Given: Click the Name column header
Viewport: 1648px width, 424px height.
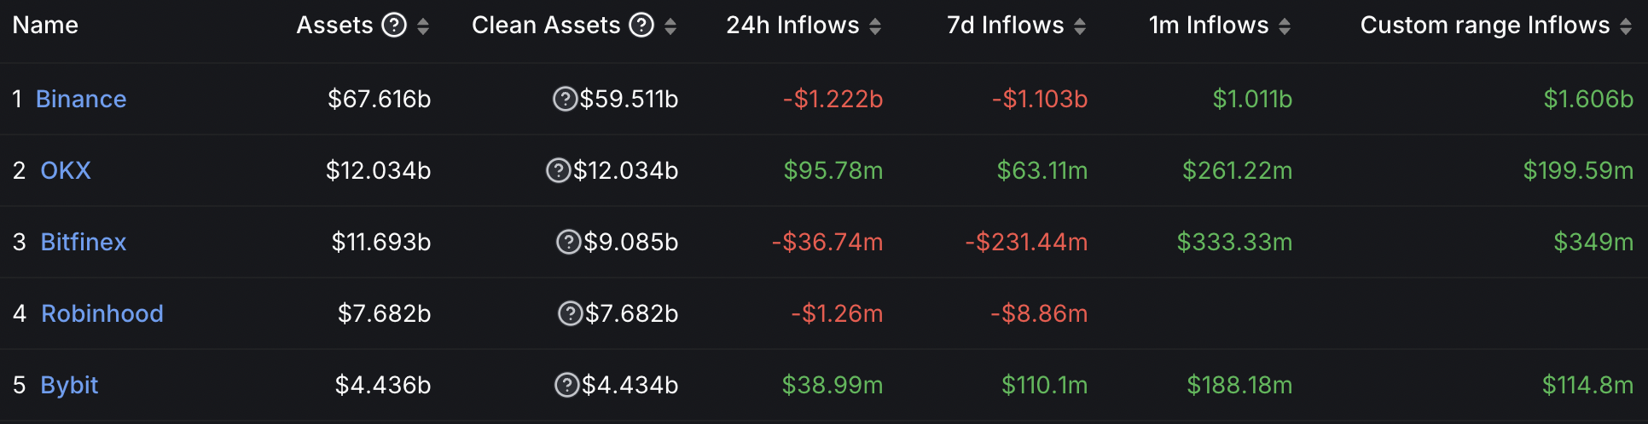Looking at the screenshot, I should (45, 26).
